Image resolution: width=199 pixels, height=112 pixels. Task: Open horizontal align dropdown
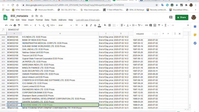pos(123,25)
